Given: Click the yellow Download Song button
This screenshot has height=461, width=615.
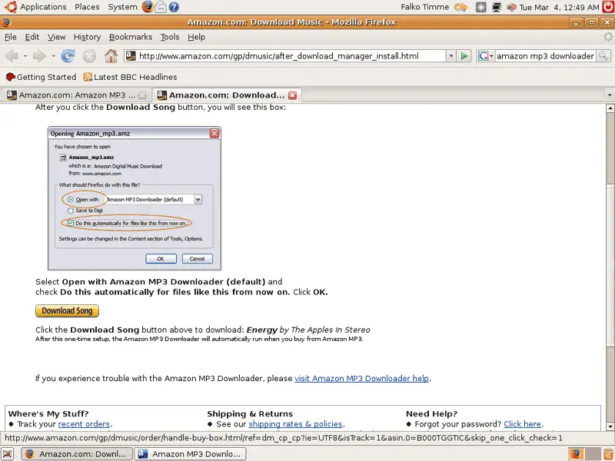Looking at the screenshot, I should click(x=67, y=311).
